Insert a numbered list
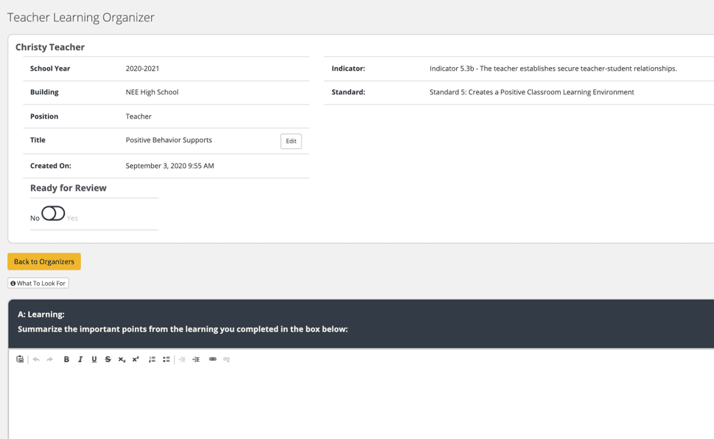Viewport: 714px width, 439px height. tap(152, 359)
